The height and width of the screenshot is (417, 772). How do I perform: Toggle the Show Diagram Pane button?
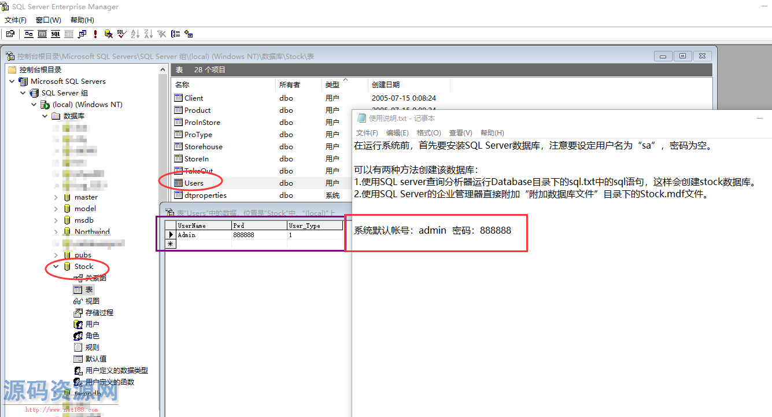(x=28, y=34)
